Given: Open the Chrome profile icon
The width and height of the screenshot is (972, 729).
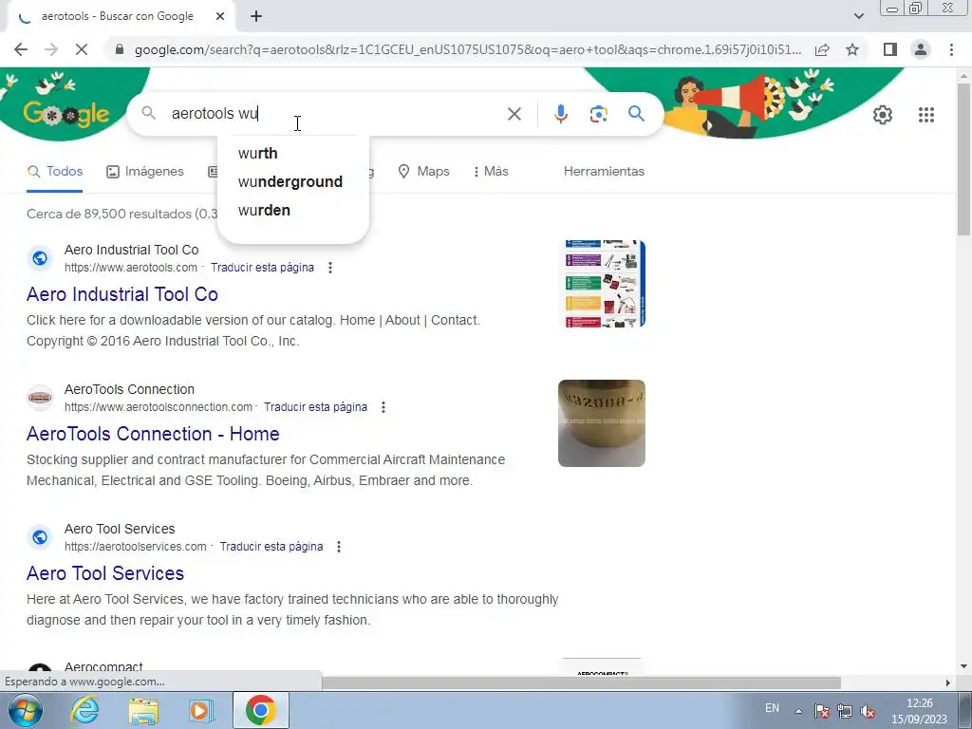Looking at the screenshot, I should click(x=921, y=49).
